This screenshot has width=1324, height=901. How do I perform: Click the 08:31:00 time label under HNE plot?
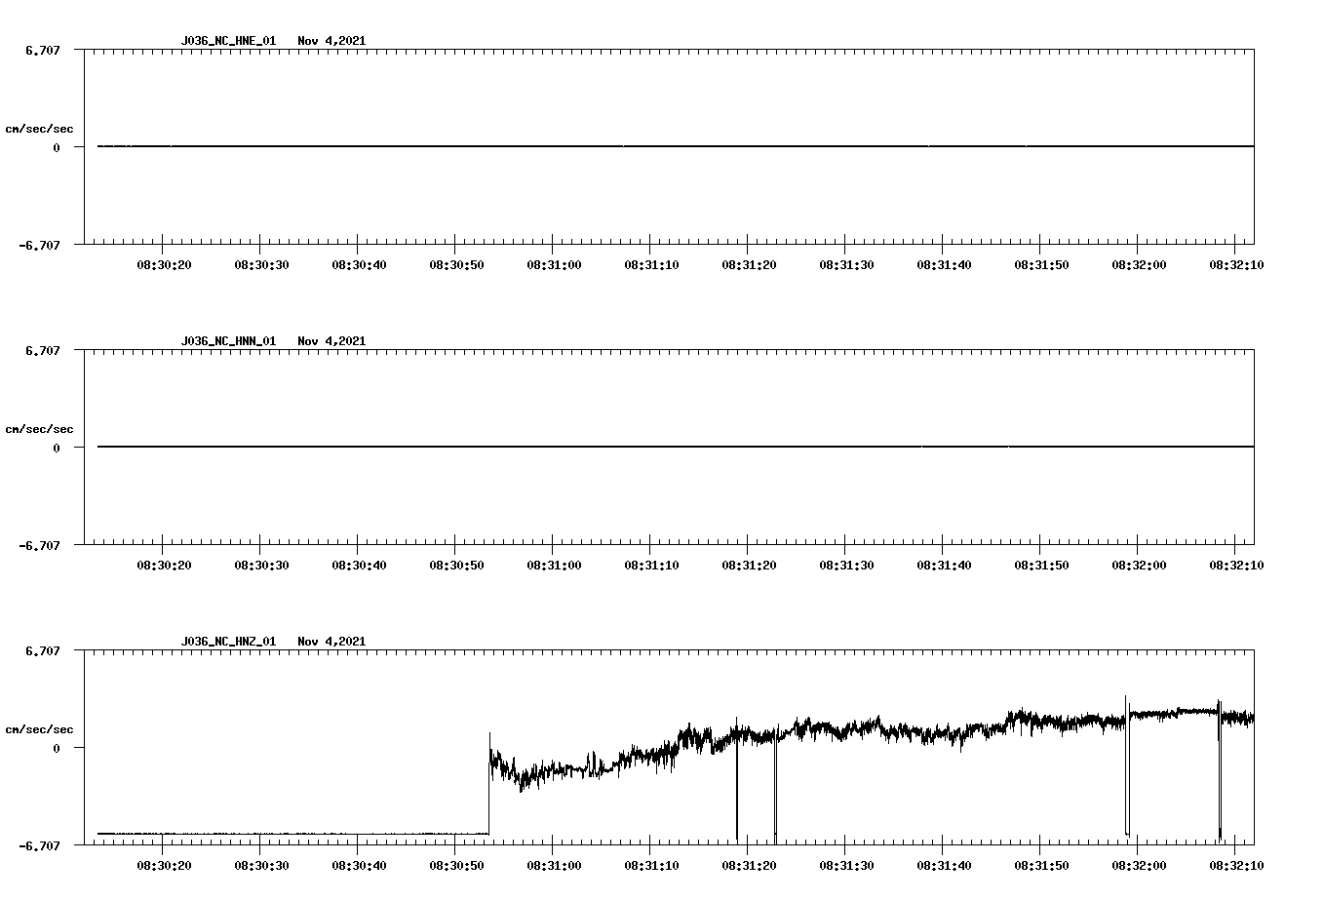[x=554, y=264]
